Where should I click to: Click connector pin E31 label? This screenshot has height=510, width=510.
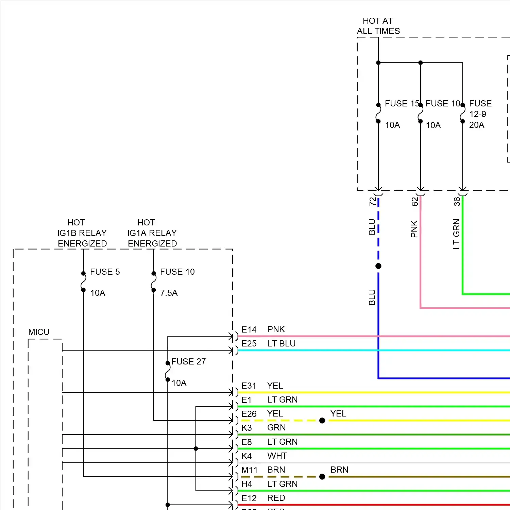249,386
